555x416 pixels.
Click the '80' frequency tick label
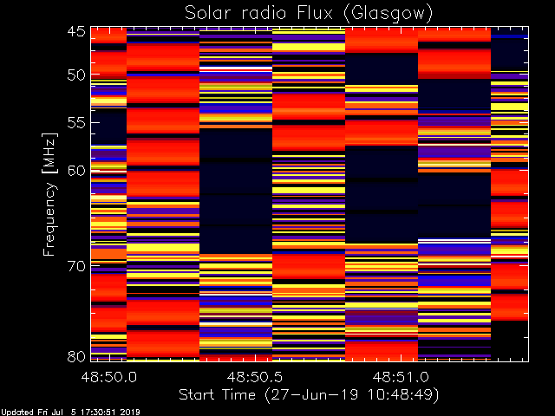tap(76, 356)
